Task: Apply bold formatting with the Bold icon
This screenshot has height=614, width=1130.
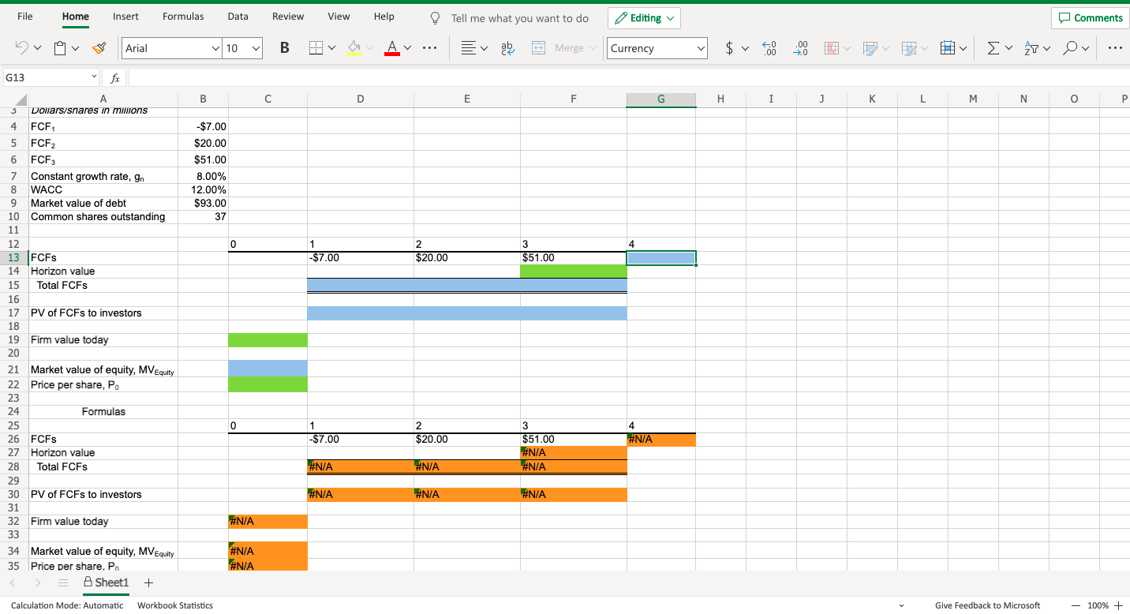Action: [284, 48]
